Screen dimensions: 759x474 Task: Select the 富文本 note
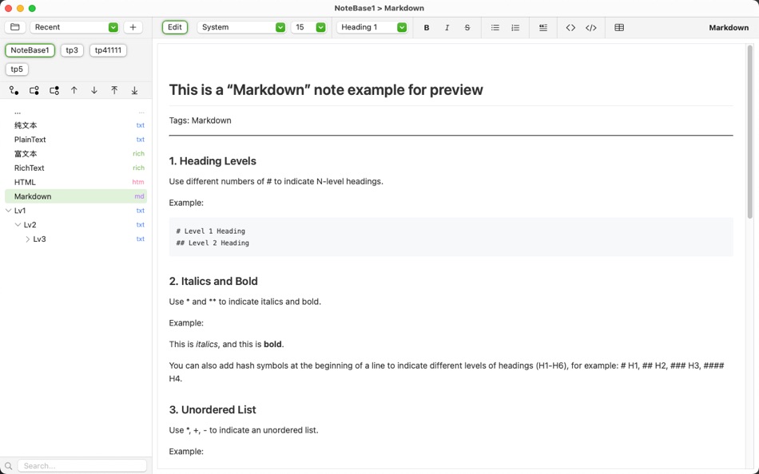(x=76, y=154)
